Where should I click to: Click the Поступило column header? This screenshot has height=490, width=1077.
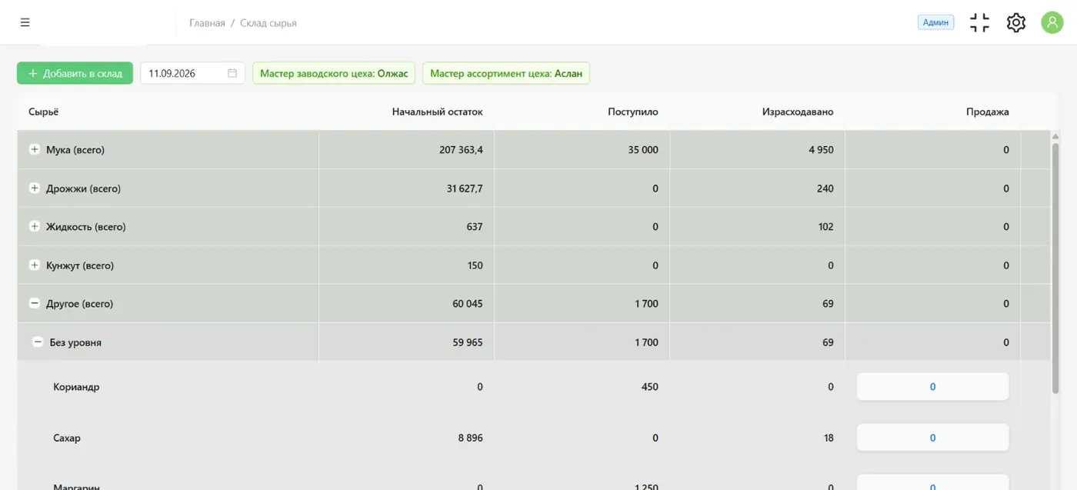point(633,112)
